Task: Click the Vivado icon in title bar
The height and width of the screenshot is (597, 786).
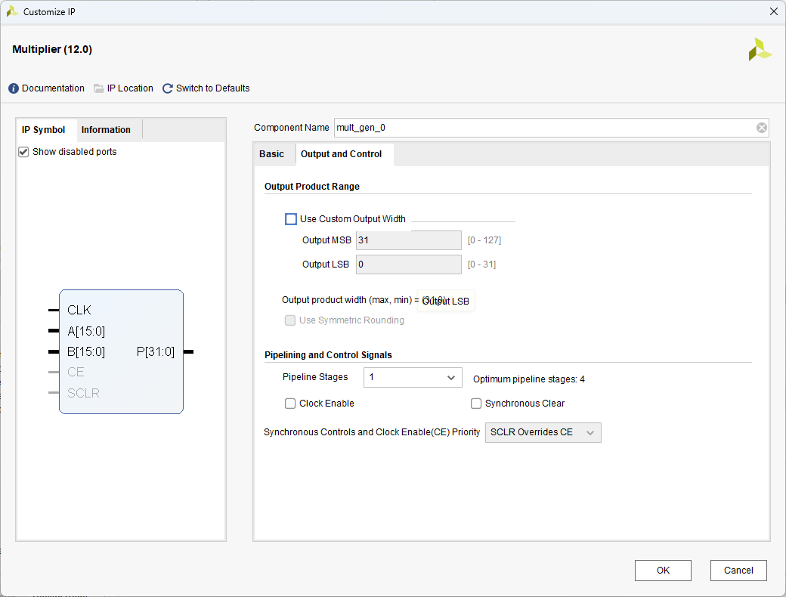Action: [x=12, y=11]
